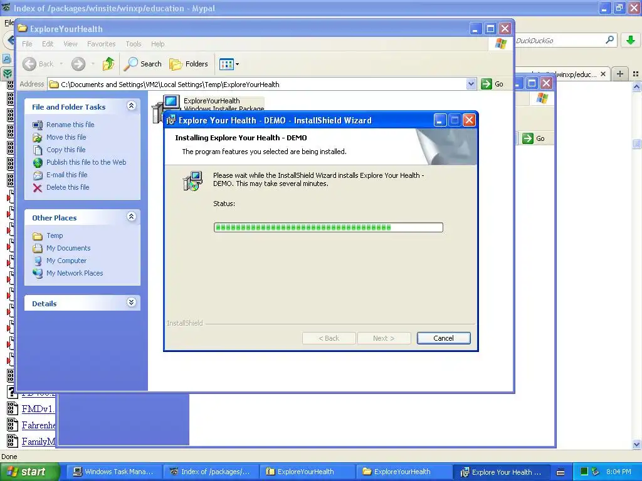Screen dimensions: 642x481
Task: Open My Network Places link
Action: [x=75, y=273]
